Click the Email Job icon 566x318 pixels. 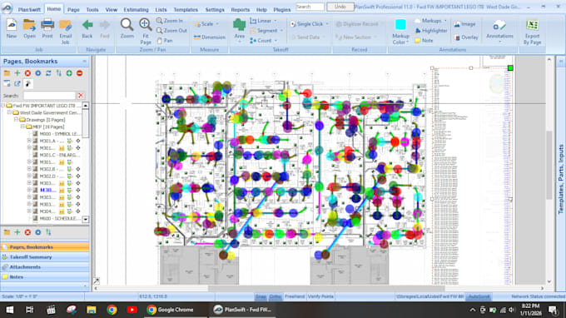pyautogui.click(x=65, y=32)
